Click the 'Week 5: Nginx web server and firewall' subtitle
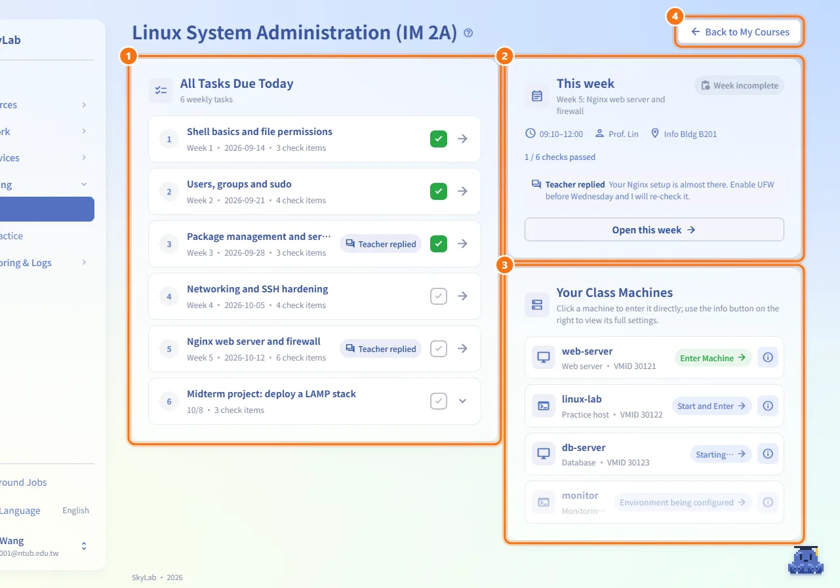Viewport: 840px width, 588px height. pyautogui.click(x=610, y=106)
